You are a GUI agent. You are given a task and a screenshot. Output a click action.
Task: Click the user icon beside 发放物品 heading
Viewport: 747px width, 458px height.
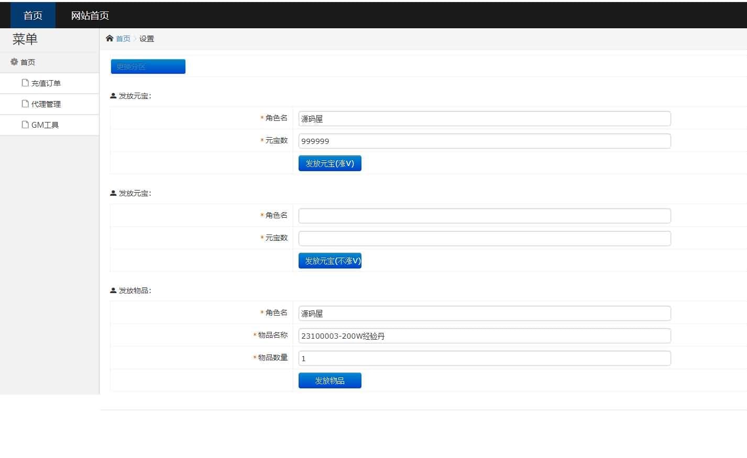[113, 291]
